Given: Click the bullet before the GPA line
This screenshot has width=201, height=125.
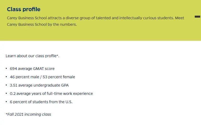Looking at the screenshot, I should pyautogui.click(x=6, y=85).
